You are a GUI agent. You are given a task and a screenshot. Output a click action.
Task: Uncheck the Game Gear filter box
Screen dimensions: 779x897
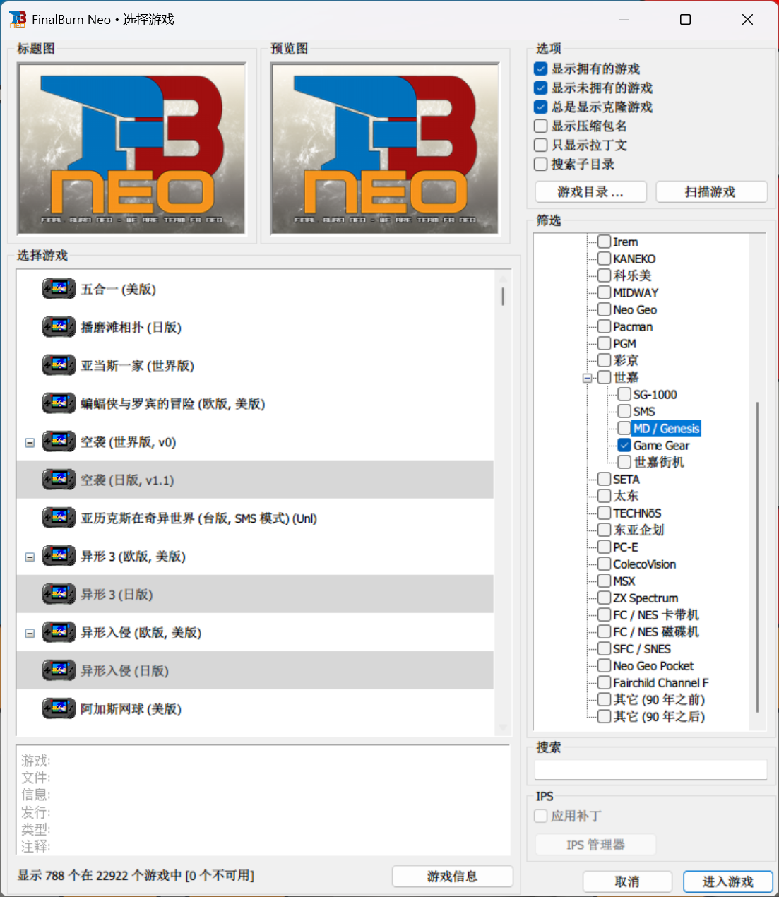point(624,445)
